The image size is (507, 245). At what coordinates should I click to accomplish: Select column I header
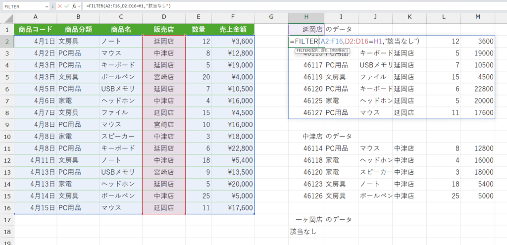341,18
